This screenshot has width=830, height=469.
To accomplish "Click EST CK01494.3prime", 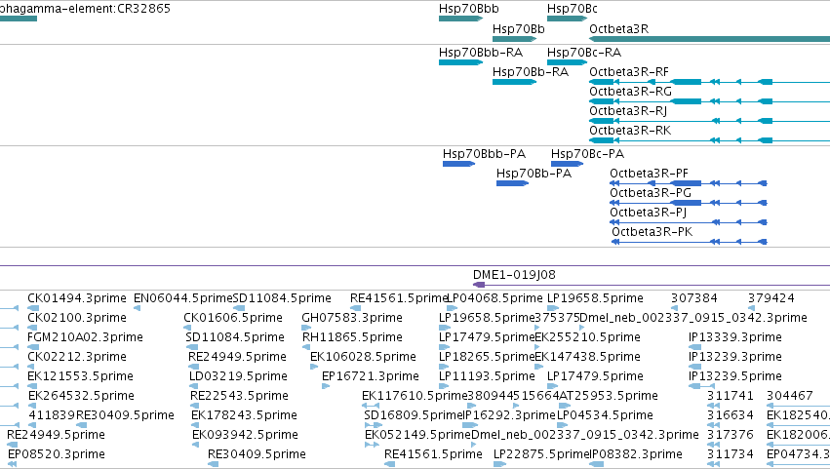I will coord(77,298).
